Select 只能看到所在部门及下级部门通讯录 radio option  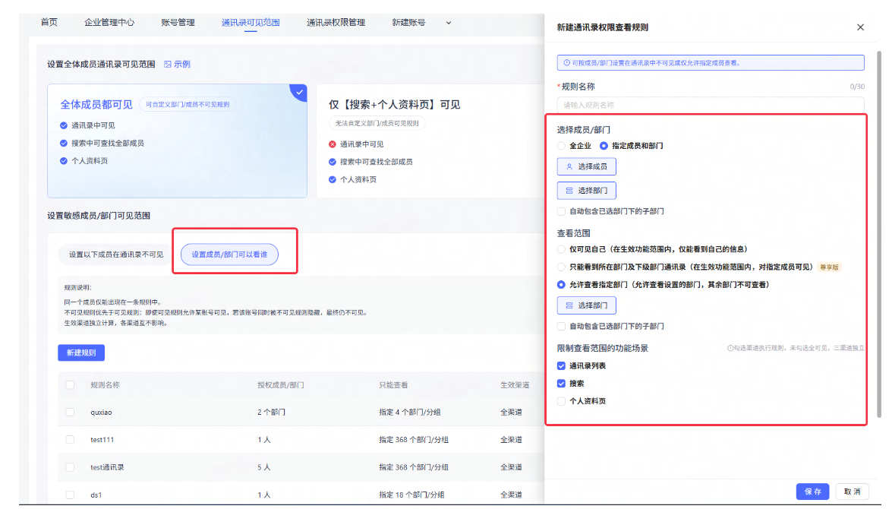[x=562, y=267]
